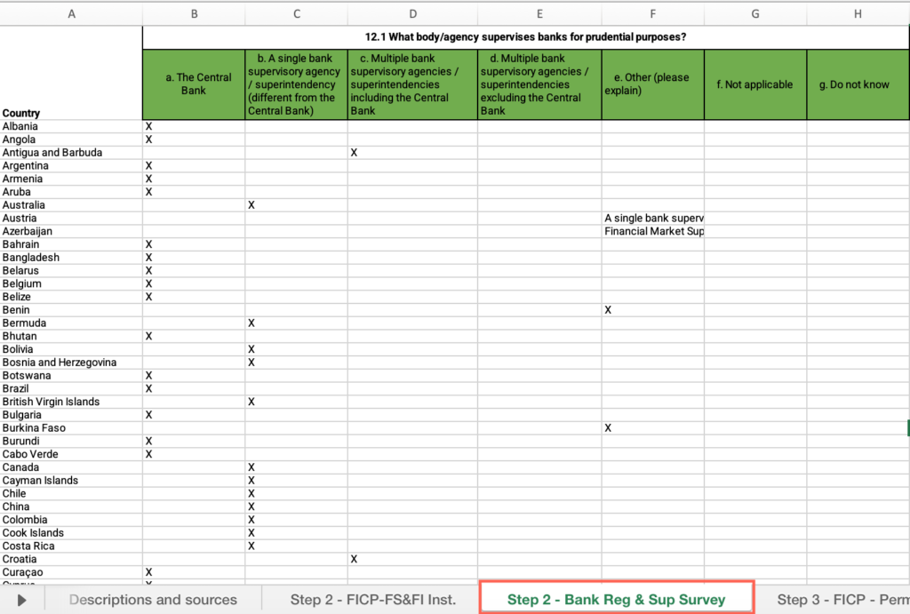
Task: Select the Bermuda cell
Action: [x=71, y=323]
